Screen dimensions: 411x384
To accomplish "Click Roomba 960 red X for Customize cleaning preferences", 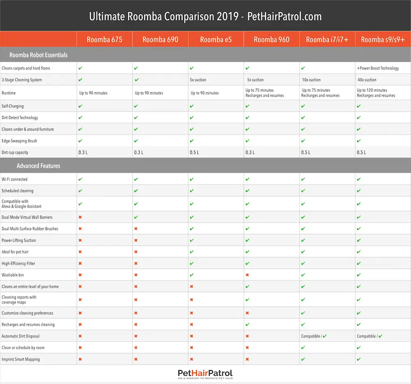I will pyautogui.click(x=247, y=313).
